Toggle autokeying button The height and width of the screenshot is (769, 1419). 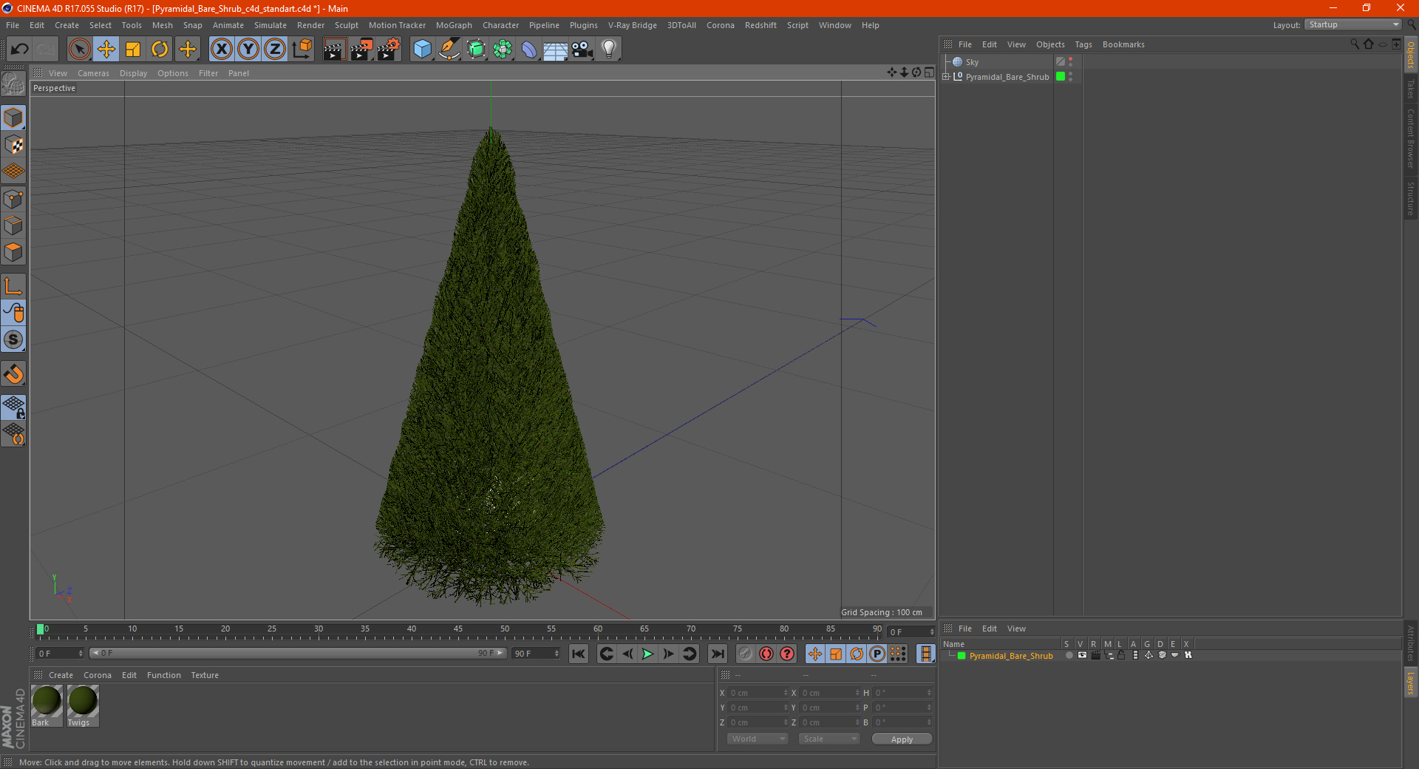coord(766,654)
